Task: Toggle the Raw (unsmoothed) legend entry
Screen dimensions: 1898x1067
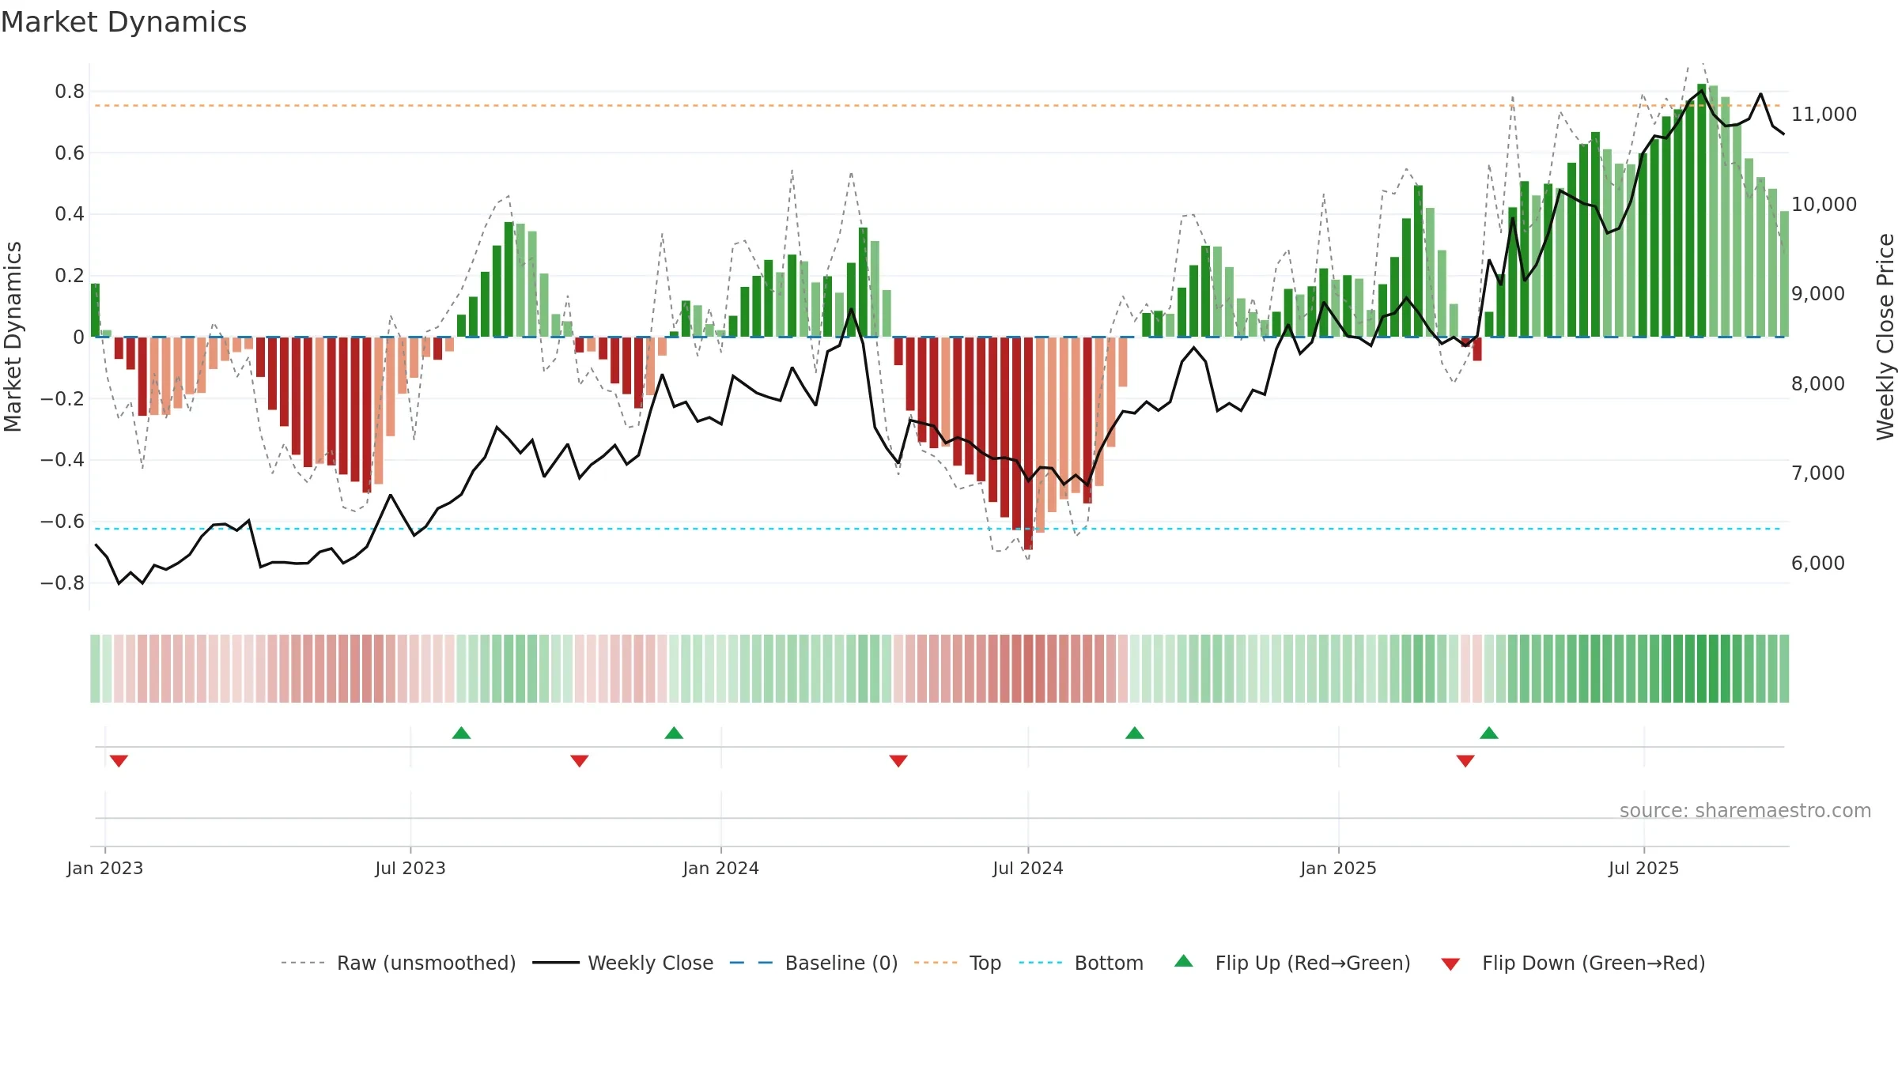Action: pos(399,963)
